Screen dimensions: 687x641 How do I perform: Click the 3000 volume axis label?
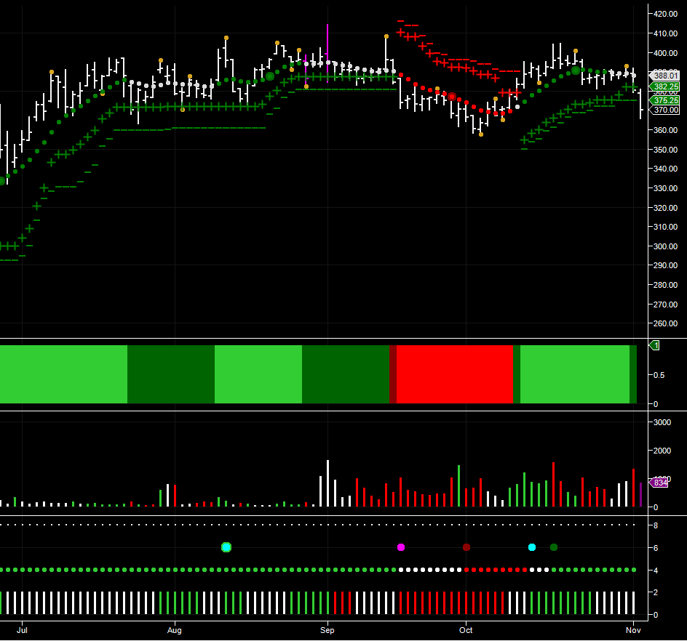(662, 422)
